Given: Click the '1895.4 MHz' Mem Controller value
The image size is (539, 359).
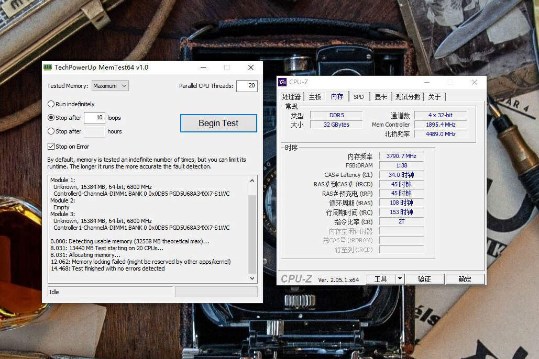Looking at the screenshot, I should (441, 125).
